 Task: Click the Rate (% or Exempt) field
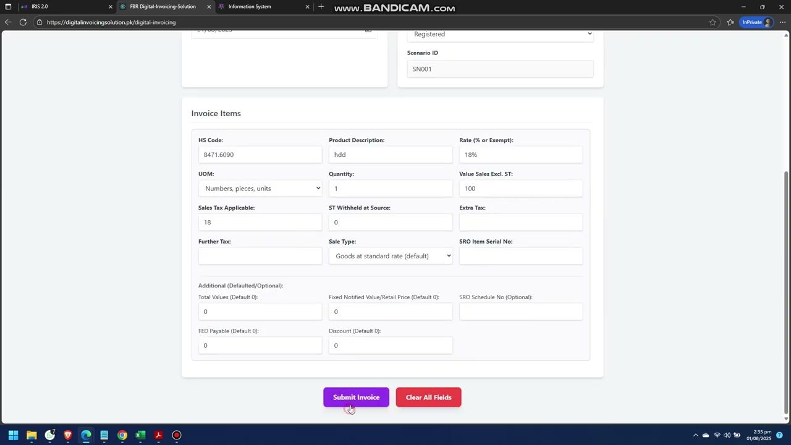coord(521,155)
